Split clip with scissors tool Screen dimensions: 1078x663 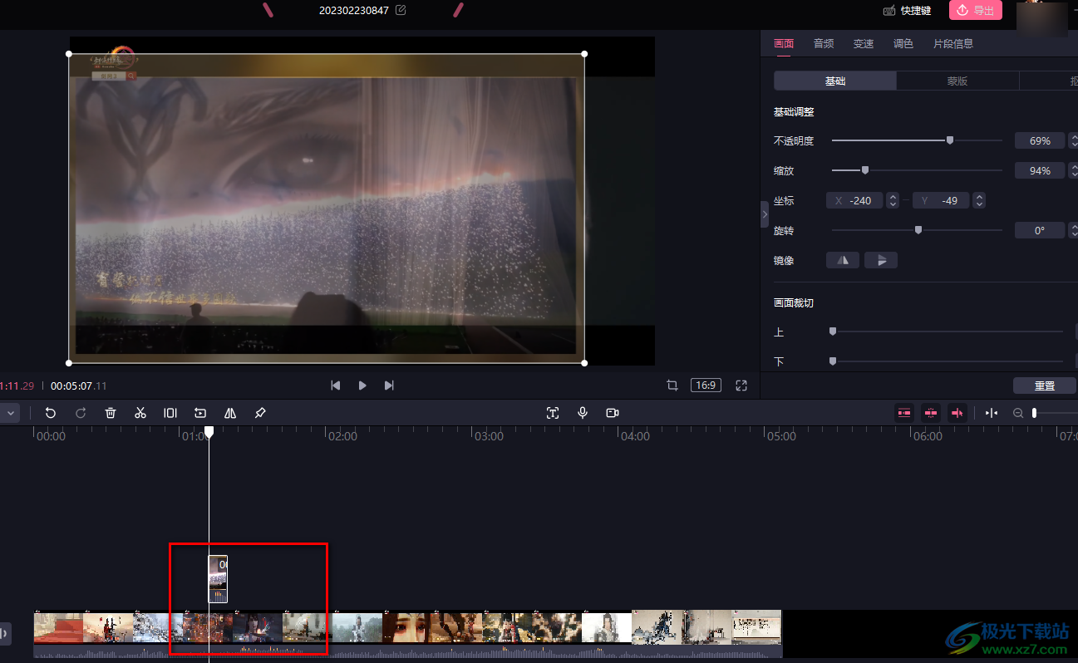[x=140, y=413]
